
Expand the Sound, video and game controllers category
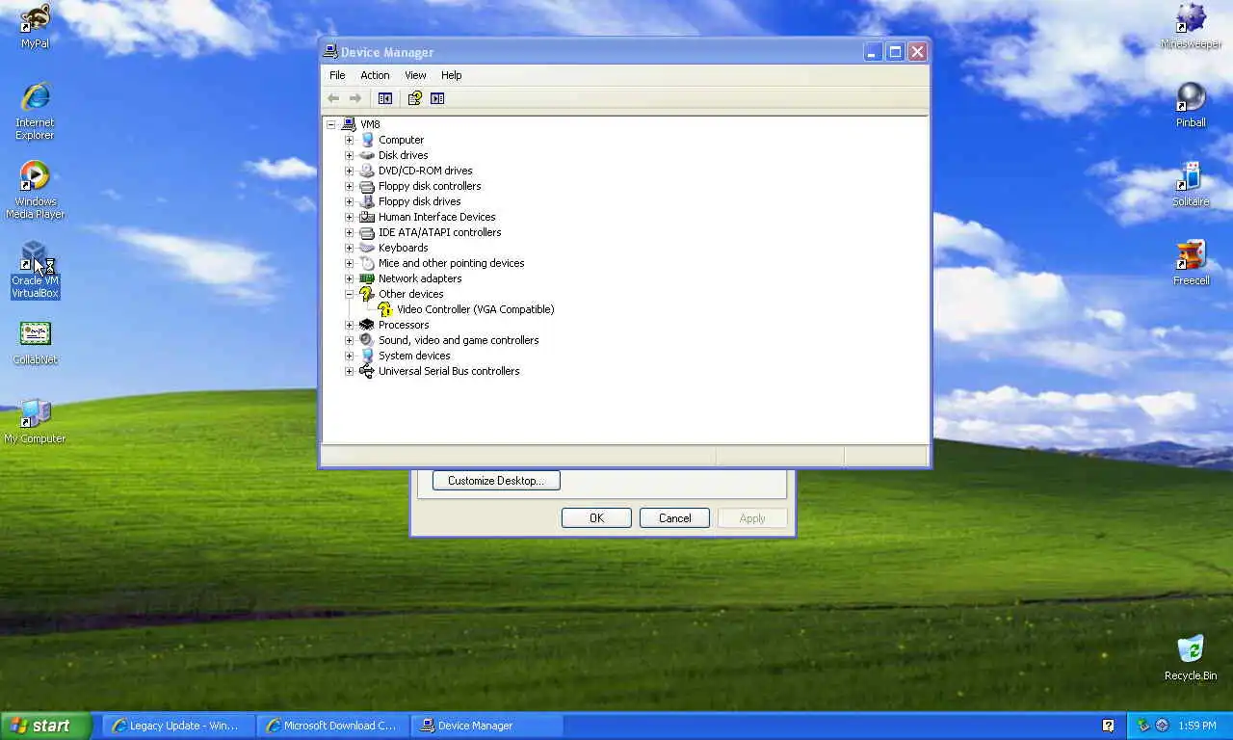(x=350, y=340)
